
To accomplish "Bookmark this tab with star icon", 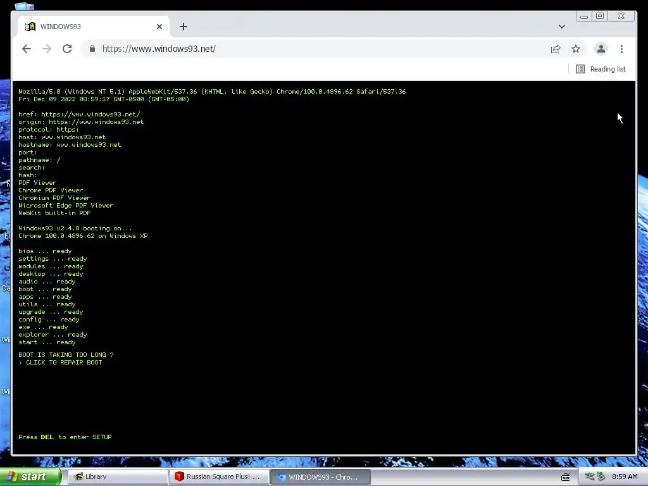I will click(576, 49).
